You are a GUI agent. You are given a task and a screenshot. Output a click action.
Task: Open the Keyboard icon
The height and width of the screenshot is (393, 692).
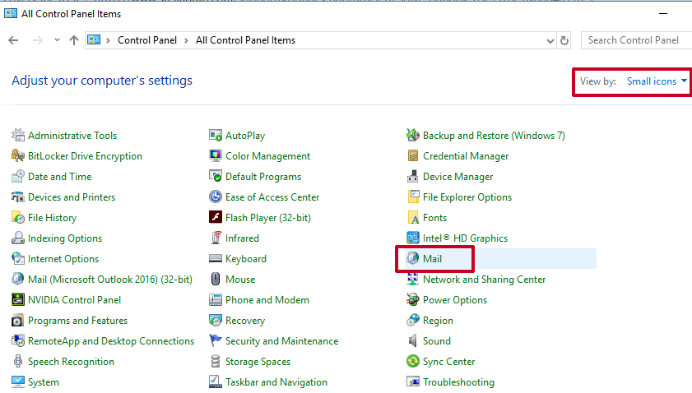click(216, 258)
